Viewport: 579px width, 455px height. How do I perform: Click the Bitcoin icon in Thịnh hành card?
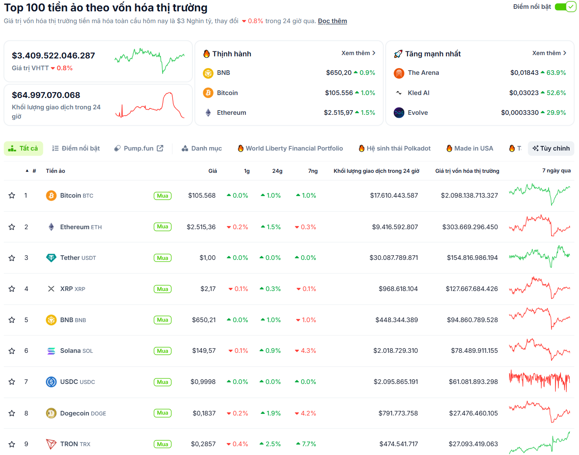pyautogui.click(x=208, y=93)
